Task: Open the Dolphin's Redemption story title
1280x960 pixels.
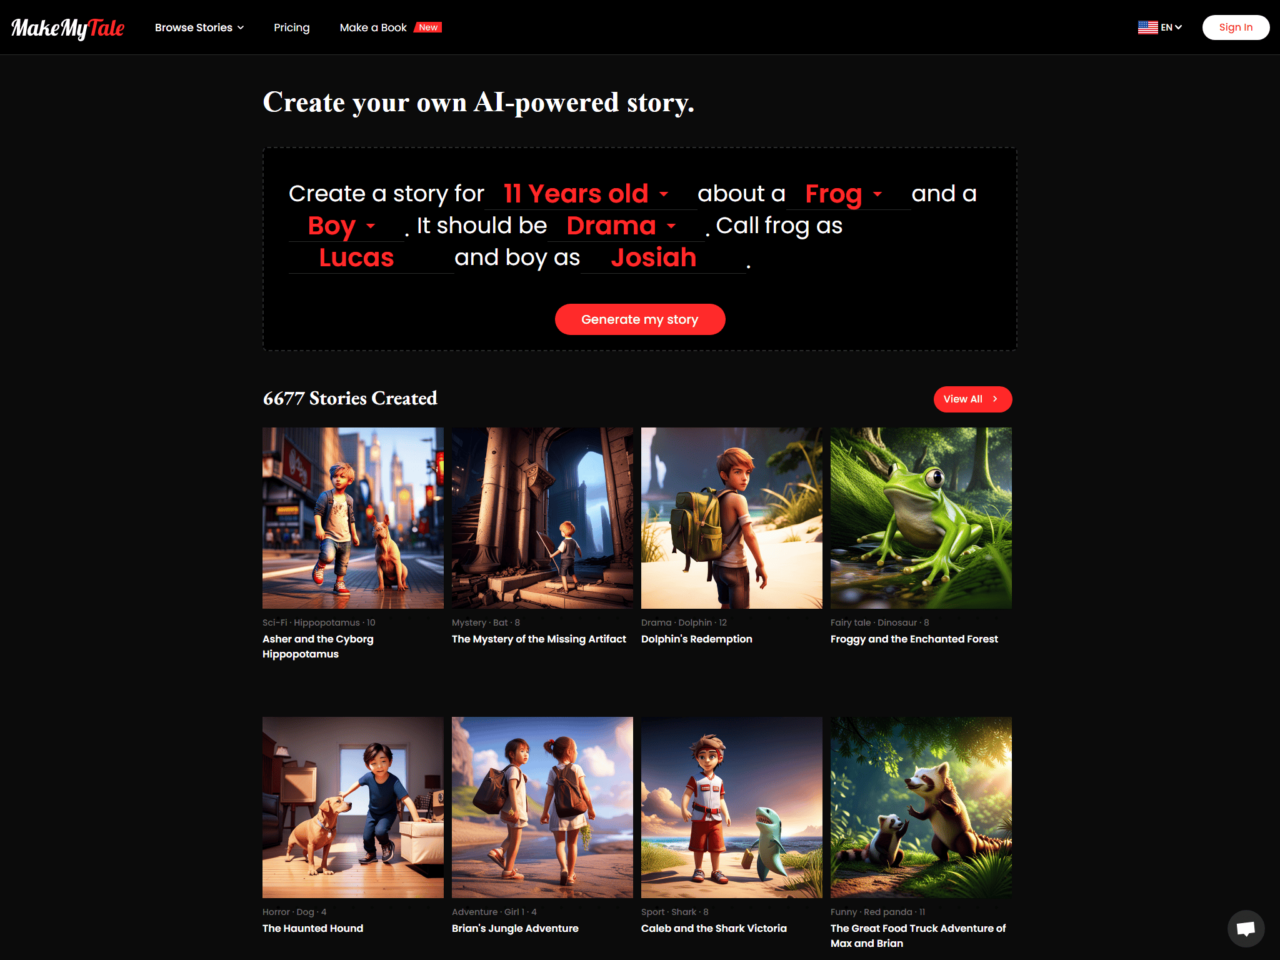Action: point(696,639)
